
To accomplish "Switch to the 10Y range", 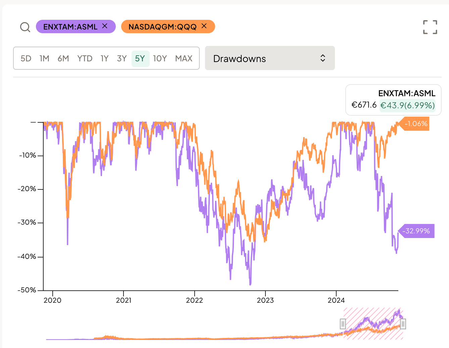I will [160, 58].
